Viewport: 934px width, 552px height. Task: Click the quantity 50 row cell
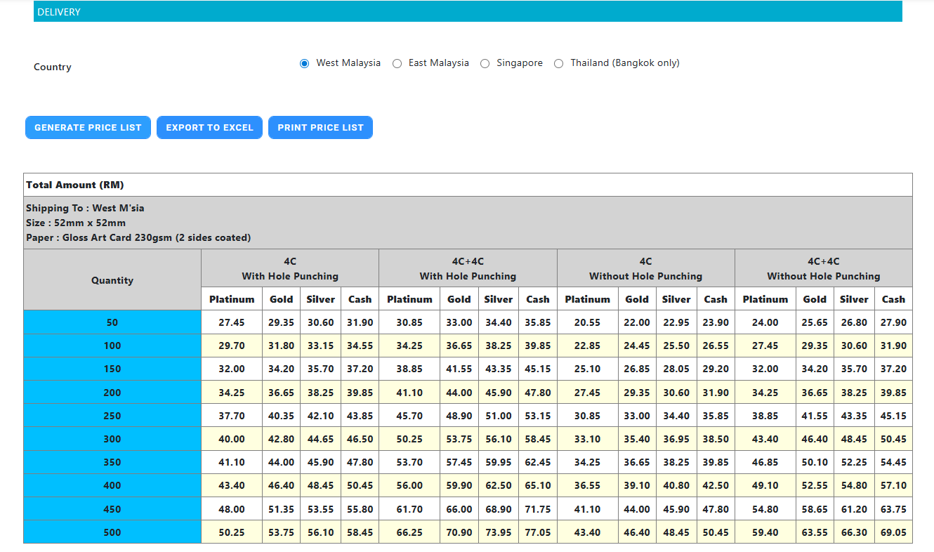[x=112, y=322]
